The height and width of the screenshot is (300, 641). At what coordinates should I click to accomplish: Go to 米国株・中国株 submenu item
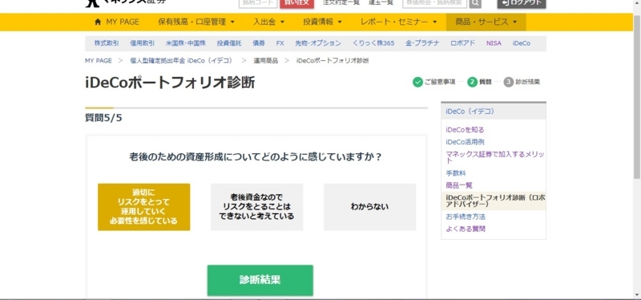(x=186, y=43)
